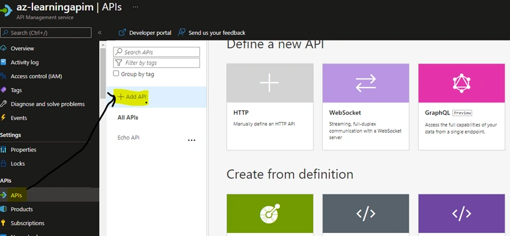Open Products in the sidebar

click(x=22, y=209)
